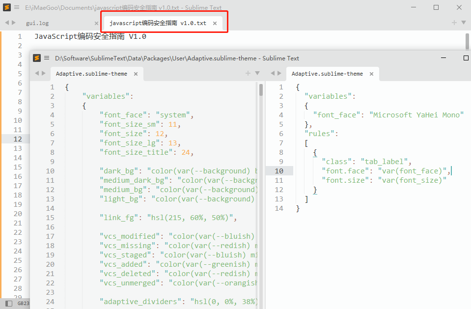Add new tab in left pane
The image size is (471, 309).
click(x=248, y=73)
